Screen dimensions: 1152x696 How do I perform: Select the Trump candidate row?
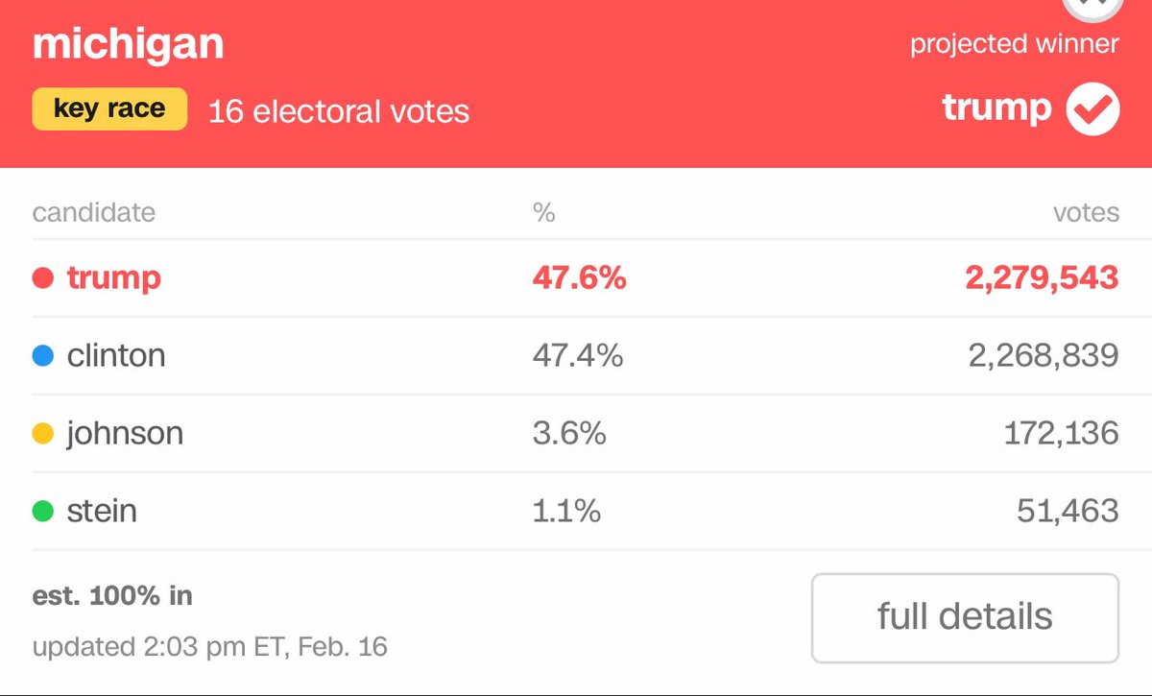click(x=576, y=278)
